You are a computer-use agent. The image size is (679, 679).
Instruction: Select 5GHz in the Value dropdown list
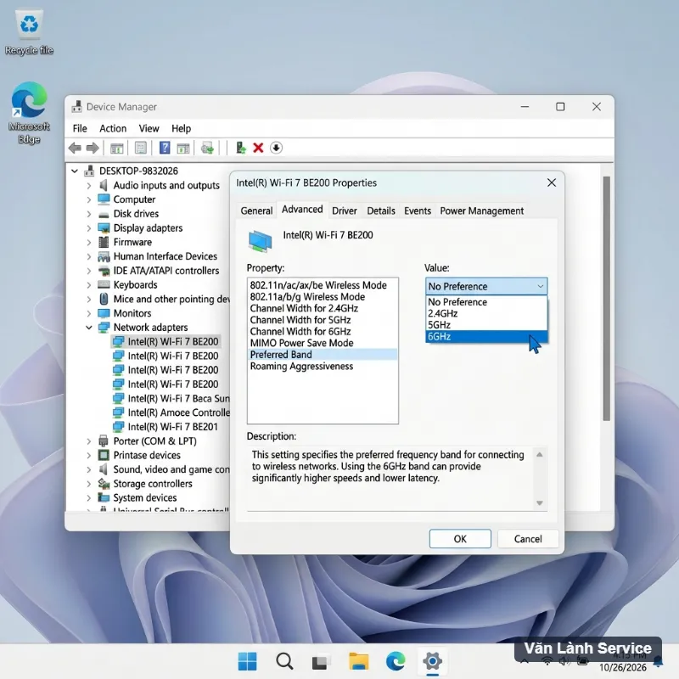[x=486, y=325]
